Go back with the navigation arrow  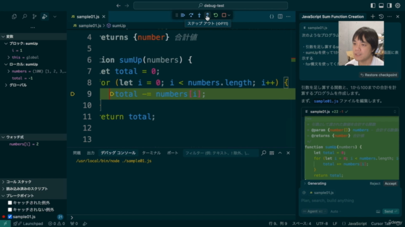(118, 6)
